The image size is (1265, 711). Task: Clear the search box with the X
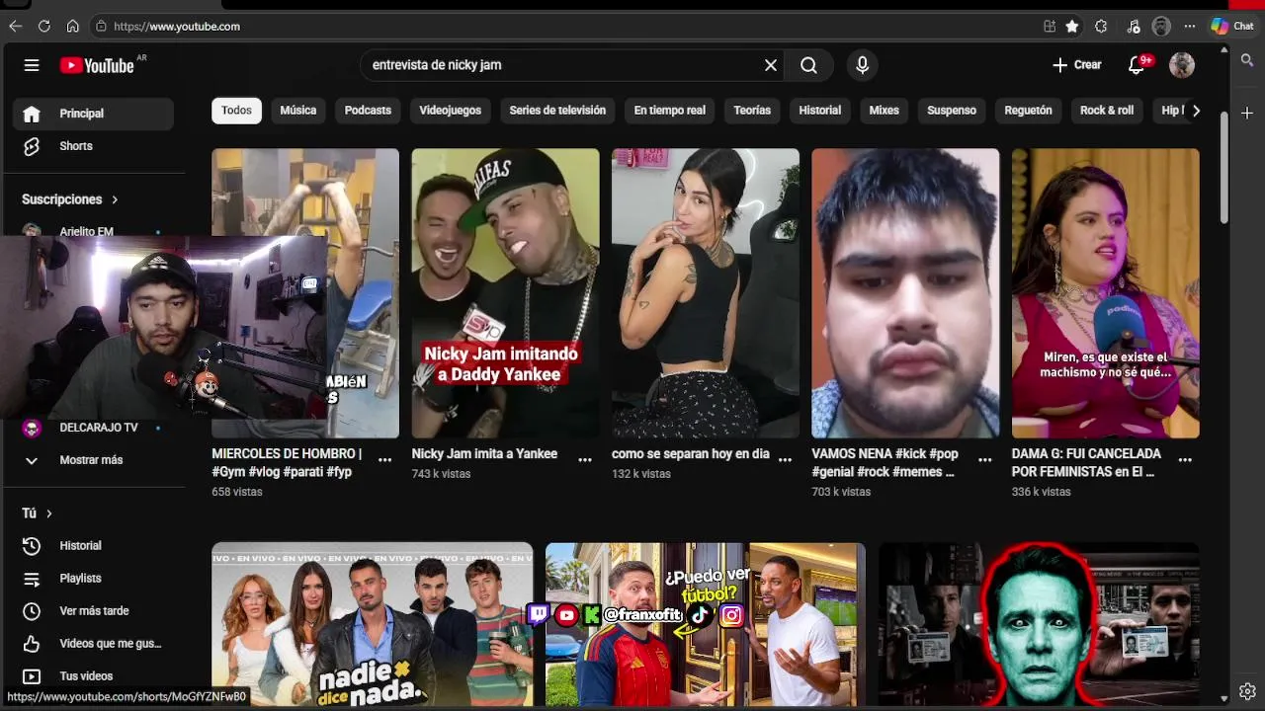771,65
